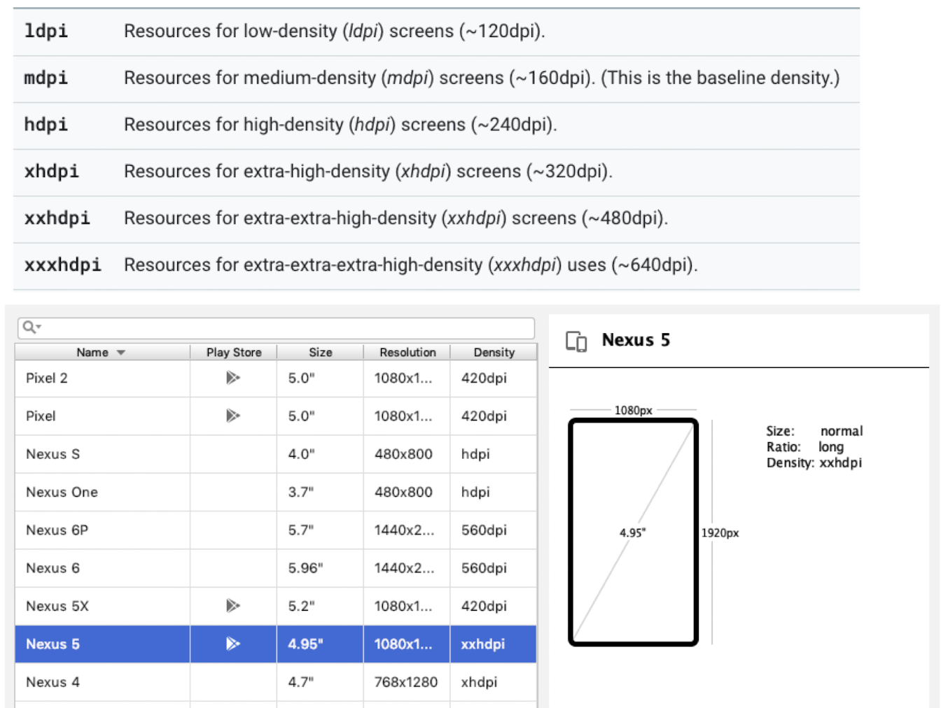Click the mdpi qualifier in table

pos(46,78)
